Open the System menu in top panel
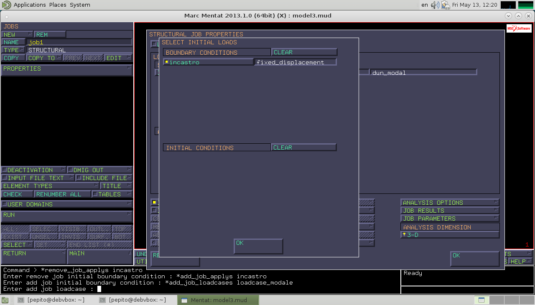Screen dimensions: 535x305 tap(80, 5)
